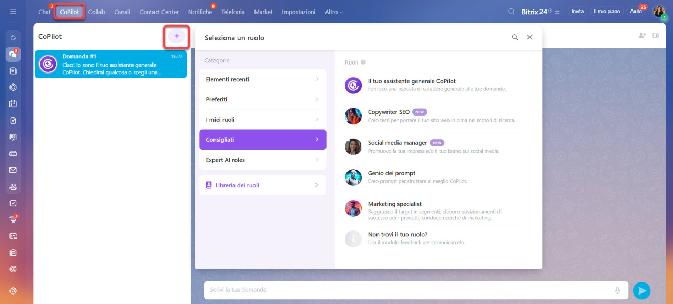Open the Drive icon in left sidebar
The height and width of the screenshot is (304, 673).
[x=13, y=153]
